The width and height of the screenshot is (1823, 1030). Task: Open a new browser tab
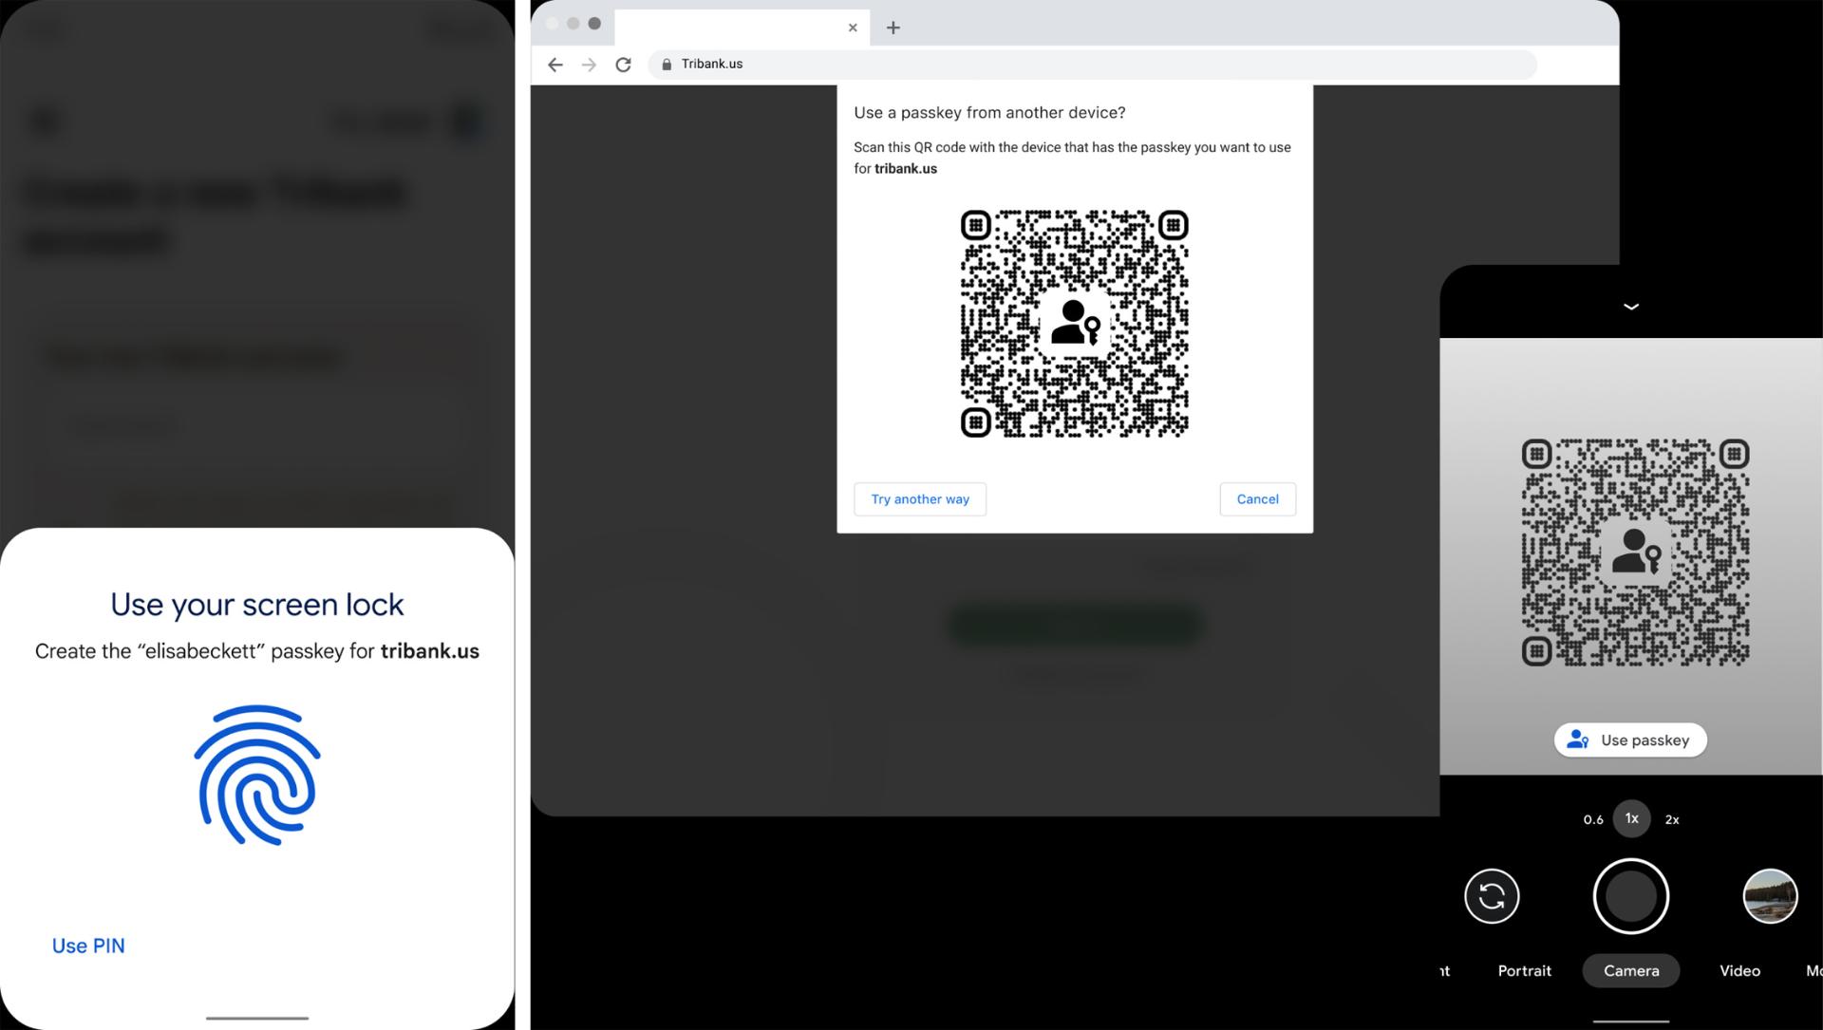[893, 28]
